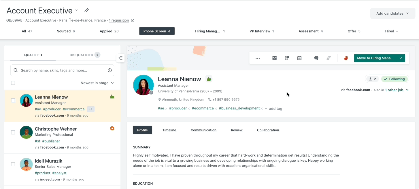Click the magnifier icon in the search box
The image size is (419, 189).
(16, 70)
